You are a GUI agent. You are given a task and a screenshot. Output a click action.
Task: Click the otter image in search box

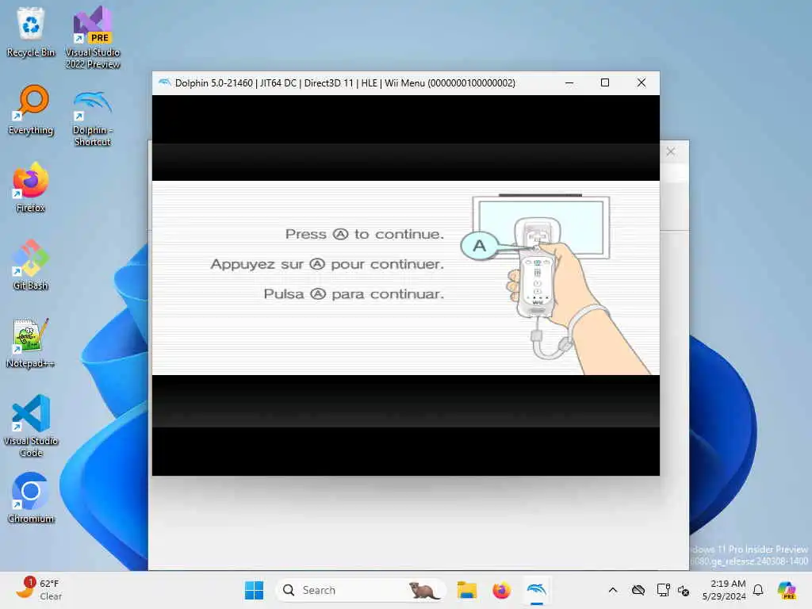pyautogui.click(x=423, y=590)
